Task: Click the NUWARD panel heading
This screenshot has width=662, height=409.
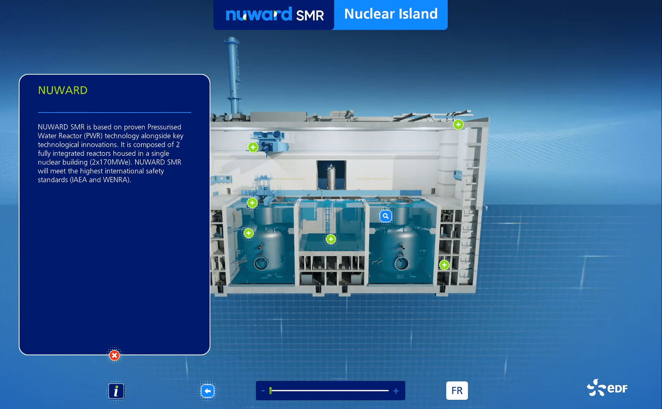Action: (63, 90)
